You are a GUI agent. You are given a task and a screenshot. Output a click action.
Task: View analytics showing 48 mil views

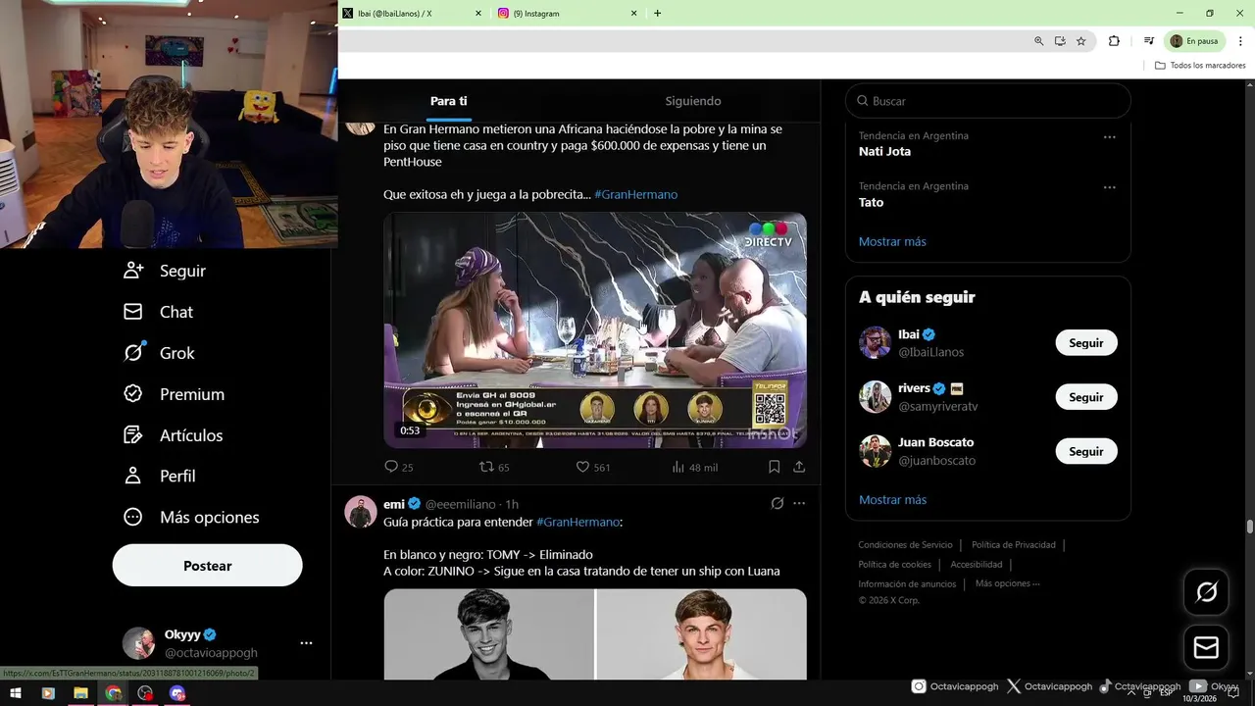click(694, 467)
